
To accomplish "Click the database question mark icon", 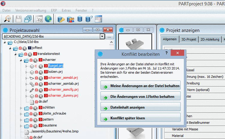I will 89,19.
